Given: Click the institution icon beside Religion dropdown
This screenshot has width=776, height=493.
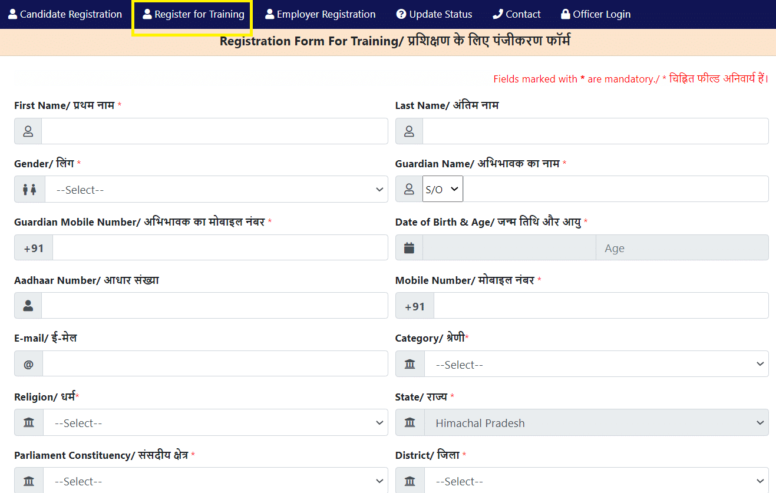Looking at the screenshot, I should click(x=28, y=423).
